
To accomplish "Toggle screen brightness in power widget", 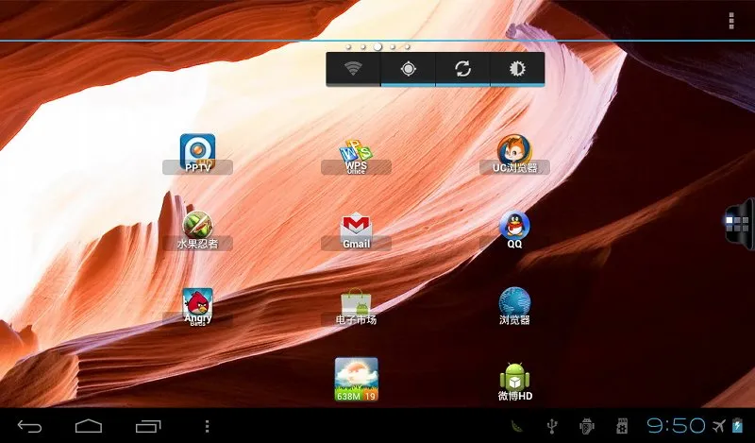I will (x=517, y=69).
